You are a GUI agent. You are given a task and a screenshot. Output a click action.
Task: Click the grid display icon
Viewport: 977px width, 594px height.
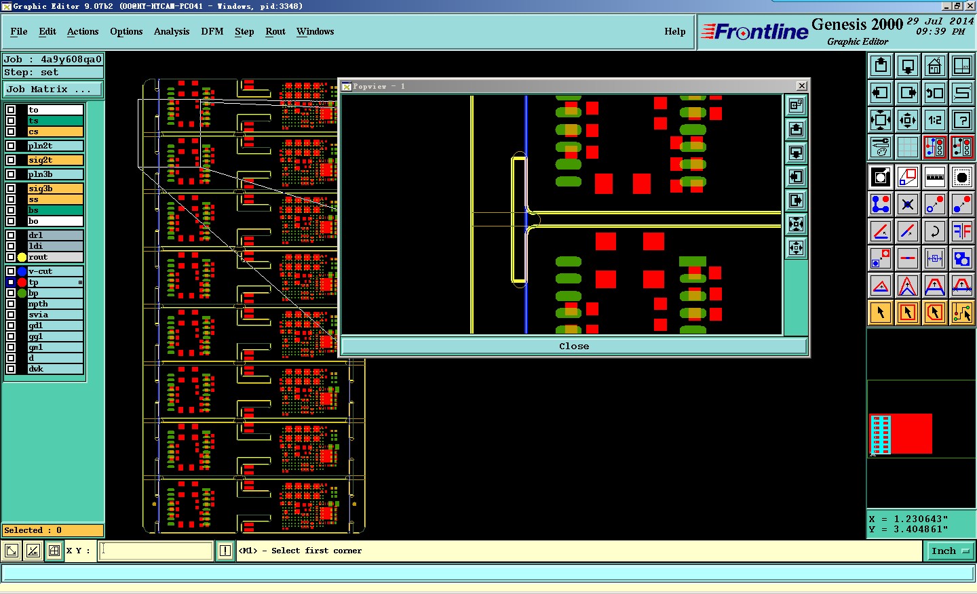tap(908, 146)
